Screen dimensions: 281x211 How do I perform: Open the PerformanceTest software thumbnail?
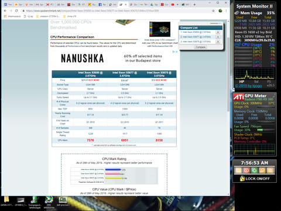click(160, 29)
